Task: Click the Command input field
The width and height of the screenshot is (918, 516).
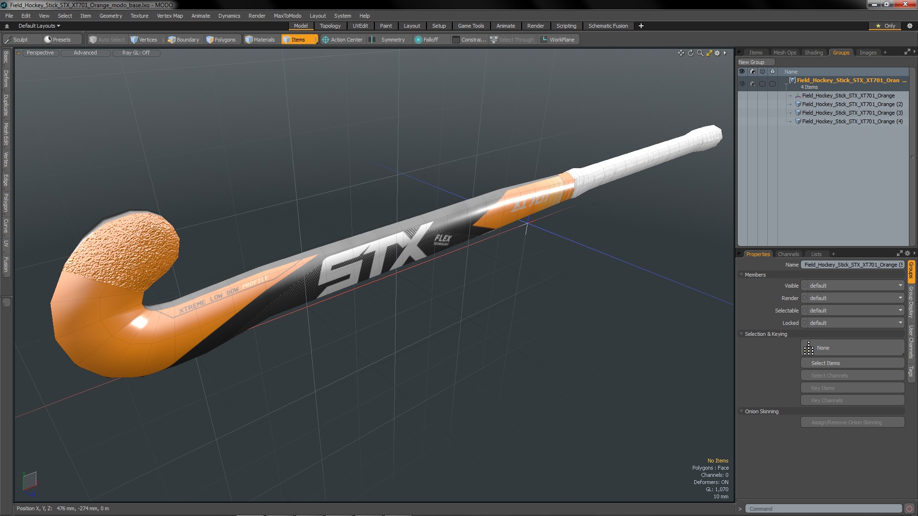Action: pos(824,509)
